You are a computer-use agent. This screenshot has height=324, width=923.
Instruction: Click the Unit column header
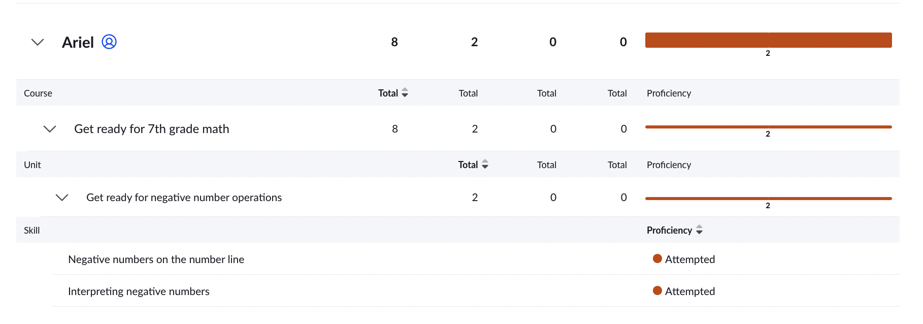click(x=32, y=165)
